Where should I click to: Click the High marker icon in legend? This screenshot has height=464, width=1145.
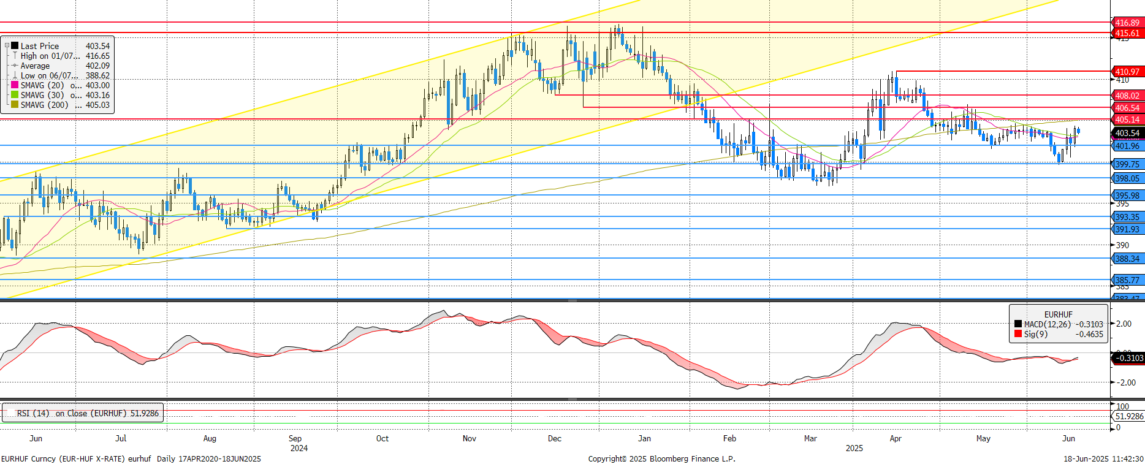[x=15, y=55]
